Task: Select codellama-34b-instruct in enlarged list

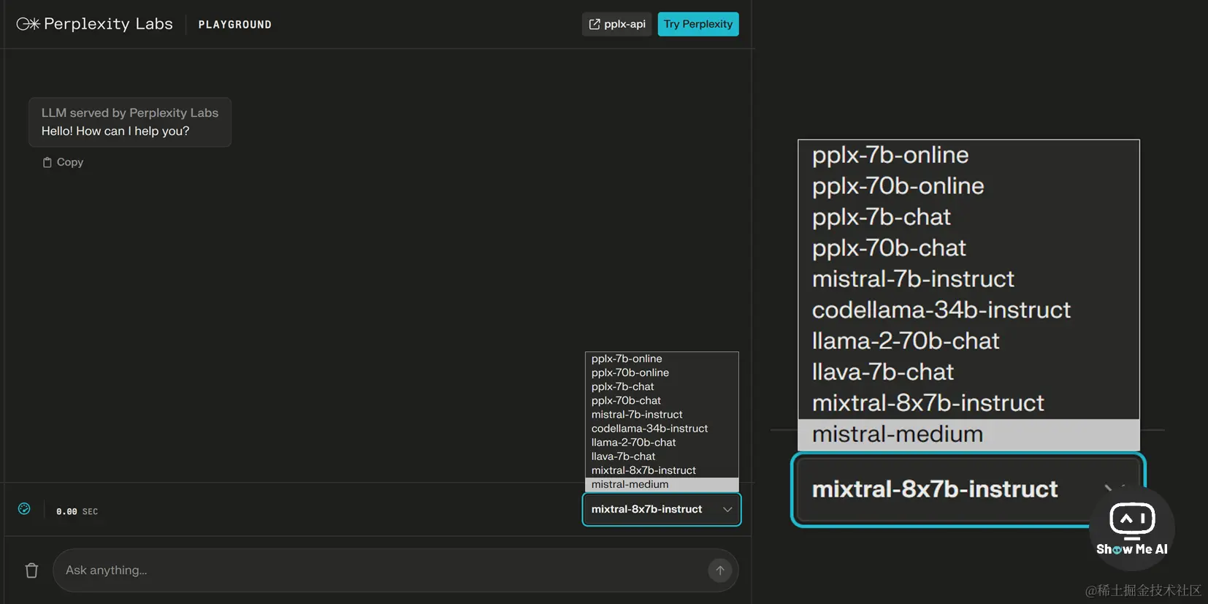Action: [968, 310]
